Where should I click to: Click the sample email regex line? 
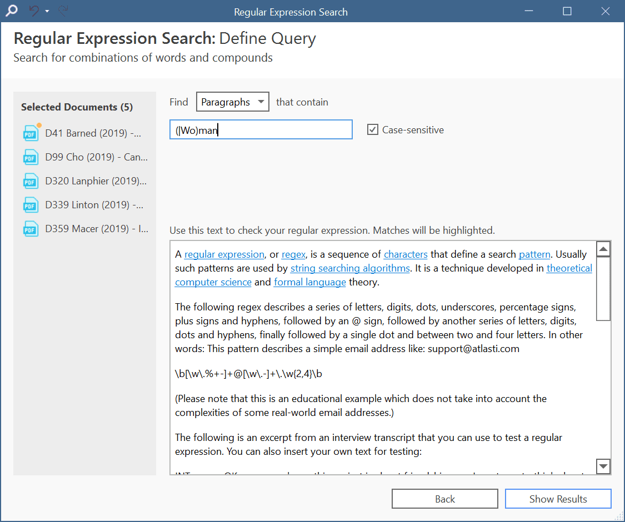click(248, 374)
